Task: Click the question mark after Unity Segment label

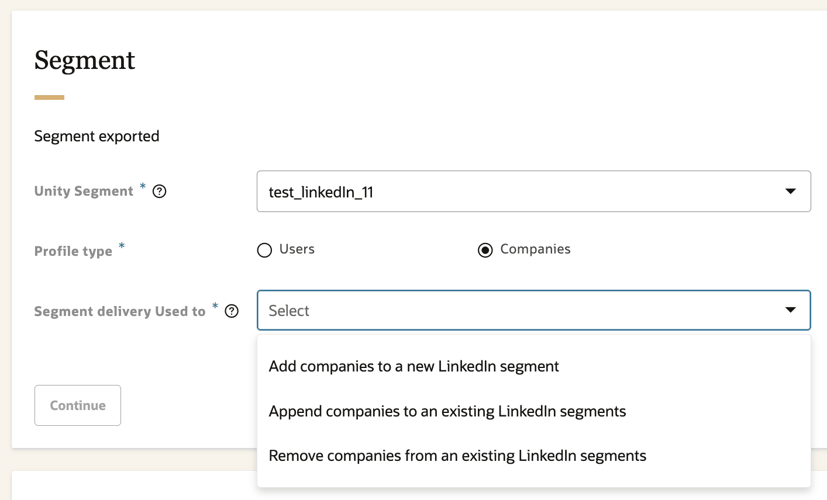Action: coord(159,191)
